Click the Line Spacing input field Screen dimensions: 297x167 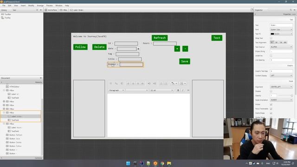(281, 60)
